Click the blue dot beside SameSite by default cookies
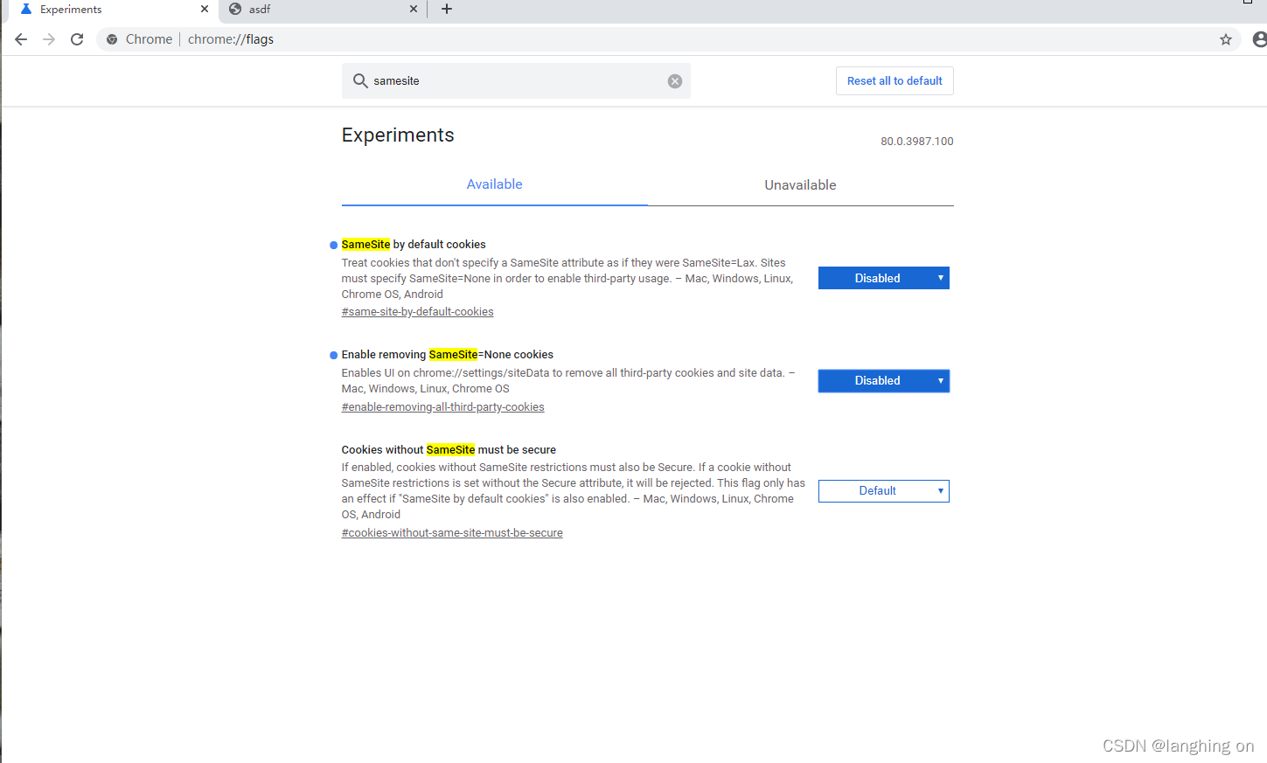Image resolution: width=1267 pixels, height=763 pixels. pyautogui.click(x=333, y=246)
